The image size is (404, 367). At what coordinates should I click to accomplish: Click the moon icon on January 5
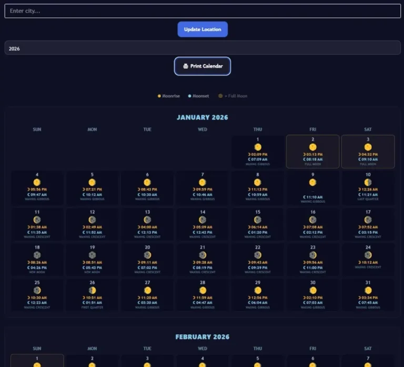92,182
